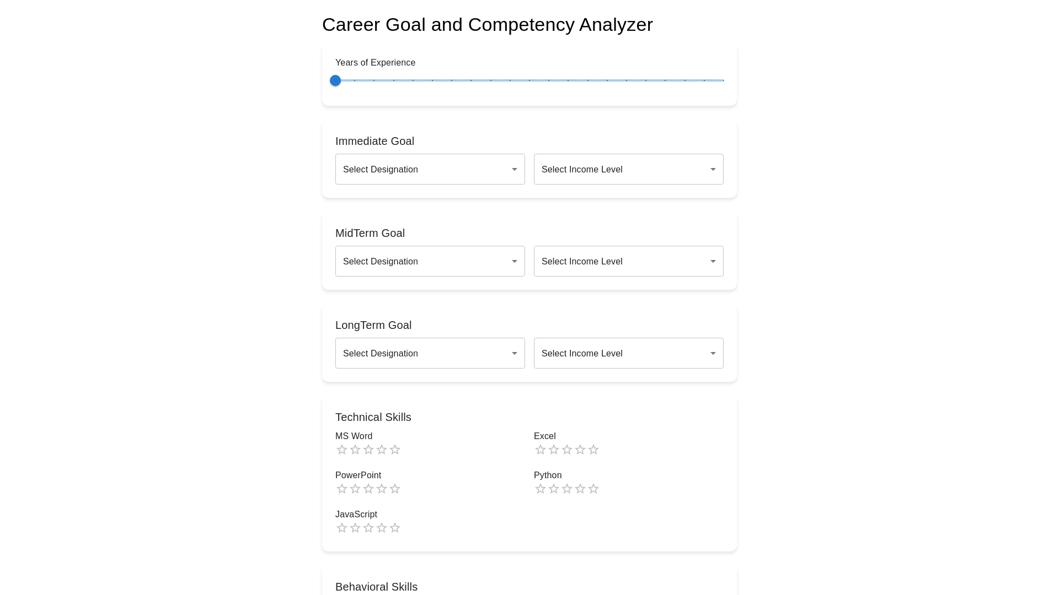Set PowerPoint rating to two stars
Image resolution: width=1059 pixels, height=595 pixels.
point(355,489)
